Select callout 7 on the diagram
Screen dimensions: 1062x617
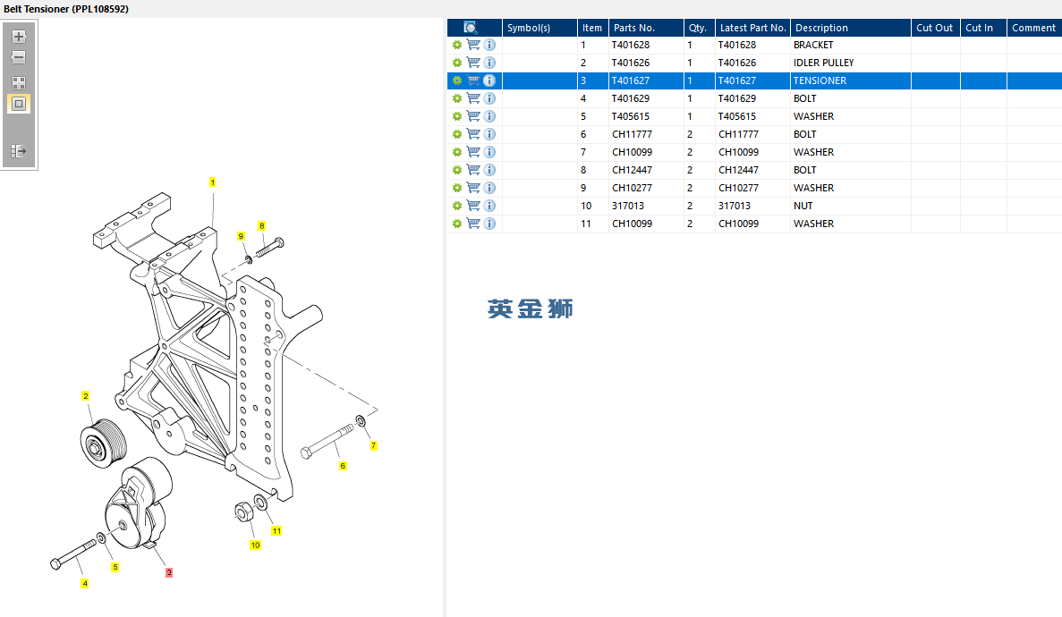(373, 445)
